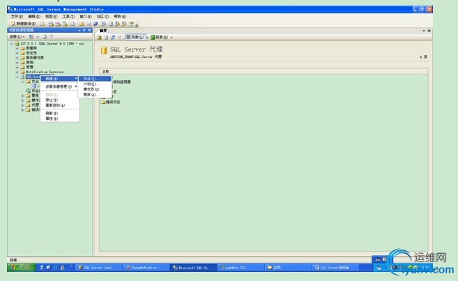Click the 名称 (Name) column header

point(264,71)
